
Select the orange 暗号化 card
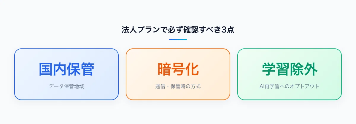click(178, 74)
